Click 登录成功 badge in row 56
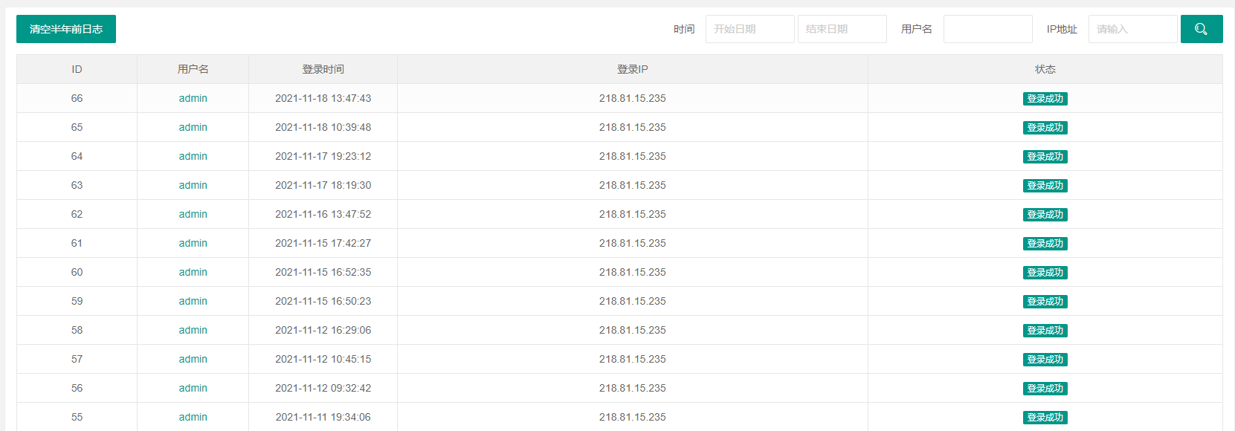 coord(1045,389)
